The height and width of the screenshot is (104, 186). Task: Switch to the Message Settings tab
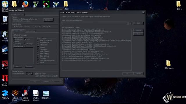[x=18, y=31]
